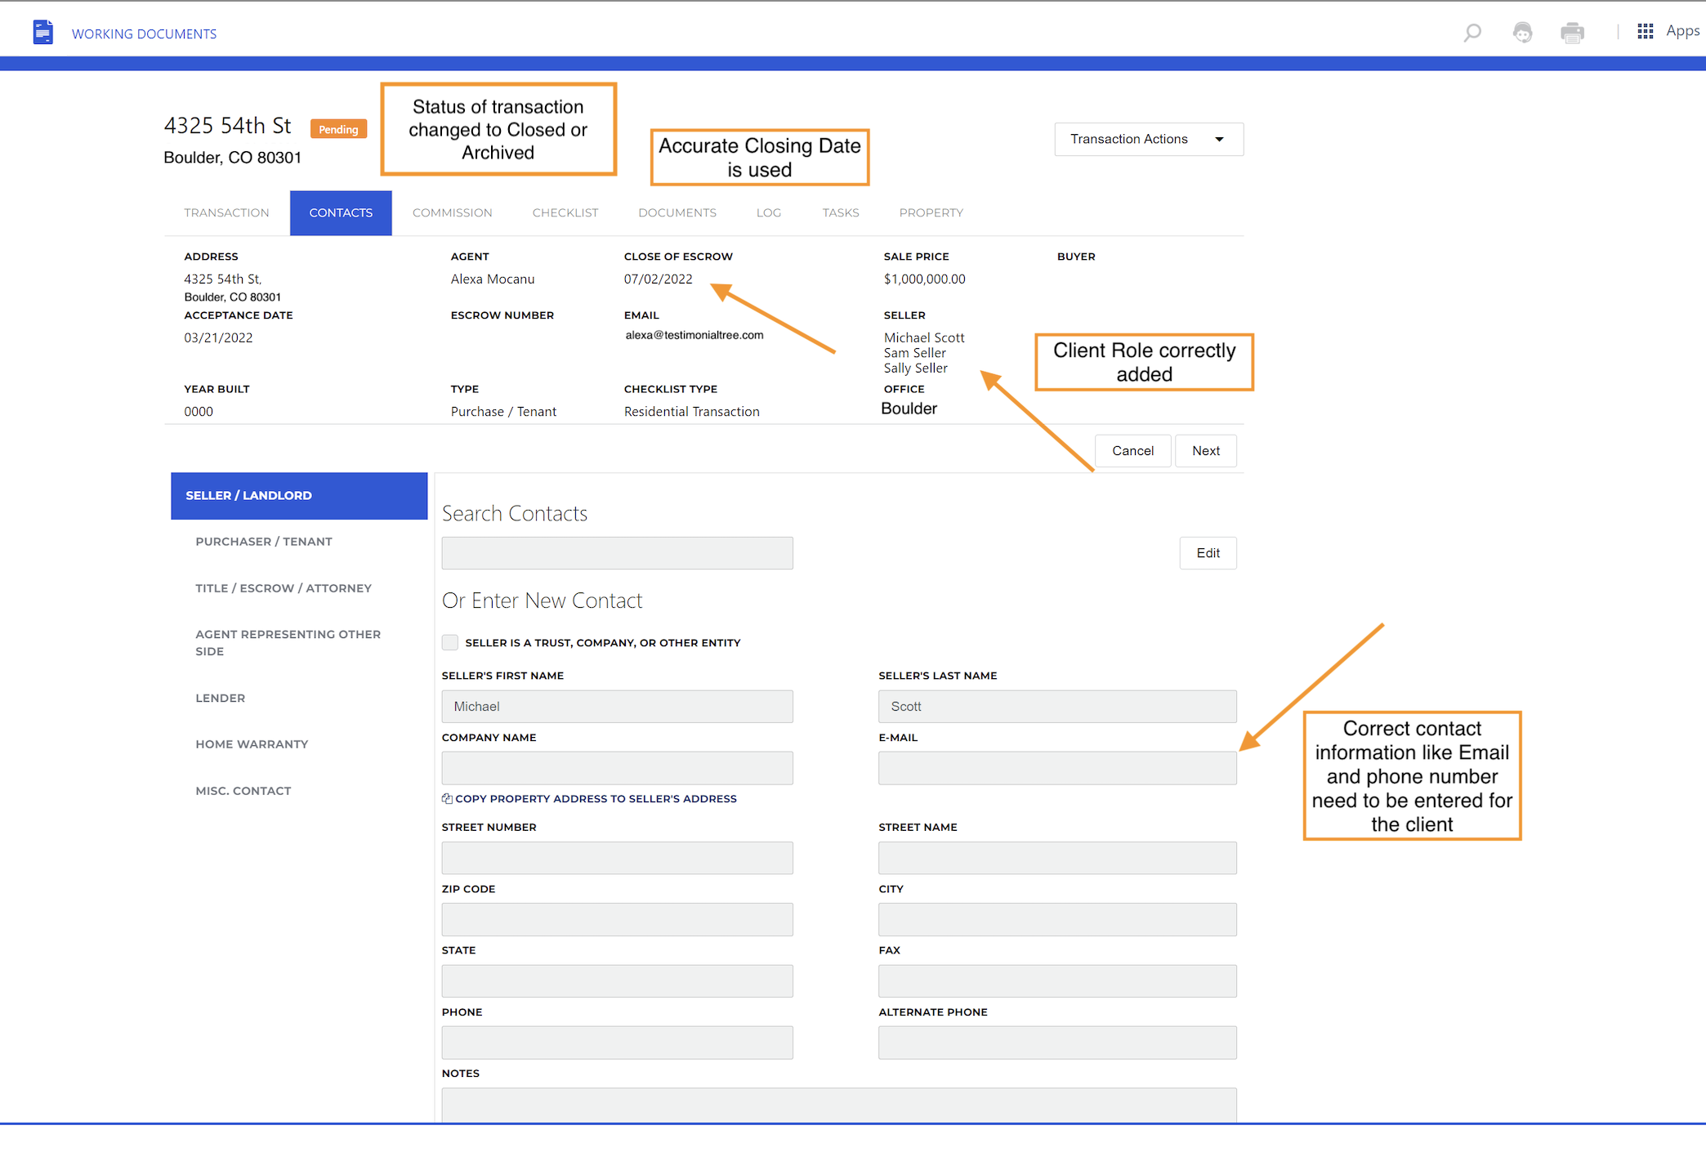Click the Search Contacts field

pyautogui.click(x=617, y=553)
